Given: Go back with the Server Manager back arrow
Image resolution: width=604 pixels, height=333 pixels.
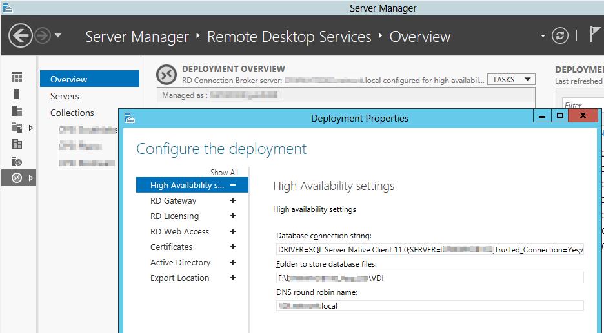Looking at the screenshot, I should 21,36.
